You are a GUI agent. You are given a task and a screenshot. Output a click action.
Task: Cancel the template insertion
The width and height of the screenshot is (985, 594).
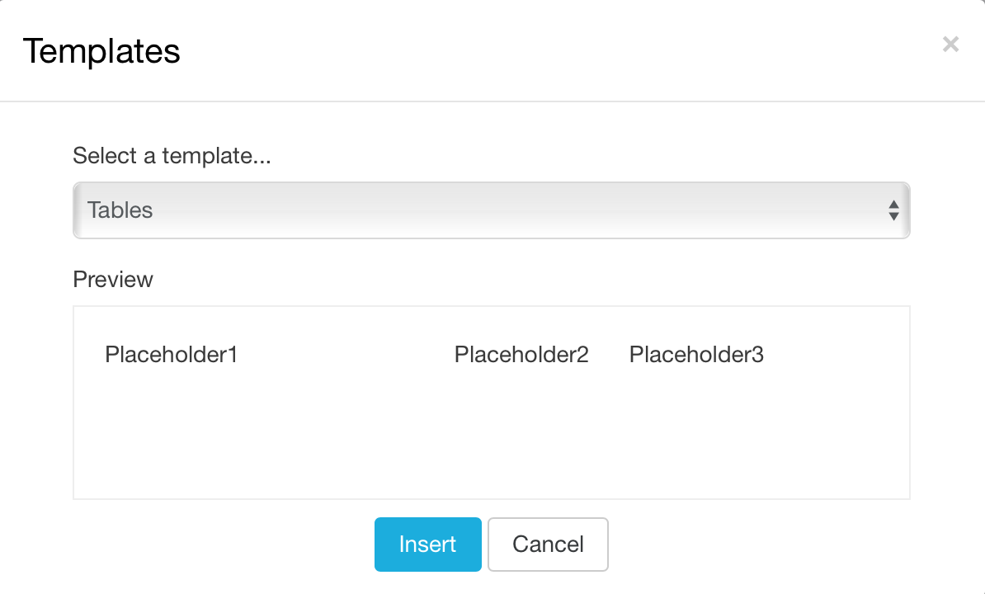548,544
